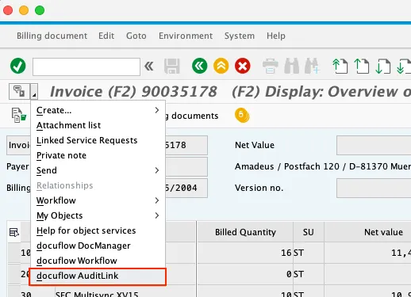Open the Billing document menu

[x=52, y=36]
